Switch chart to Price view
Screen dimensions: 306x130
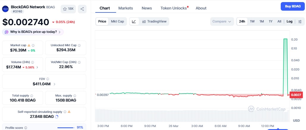[x=102, y=21]
